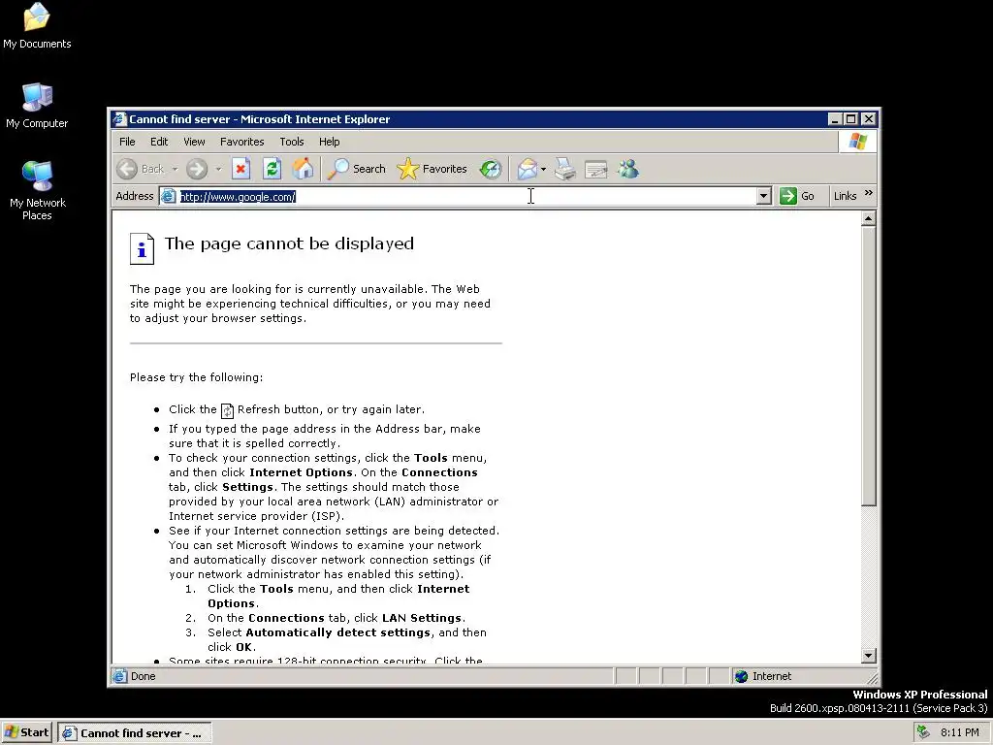The image size is (993, 745).
Task: Click the Edit page toolbar icon
Action: [596, 169]
